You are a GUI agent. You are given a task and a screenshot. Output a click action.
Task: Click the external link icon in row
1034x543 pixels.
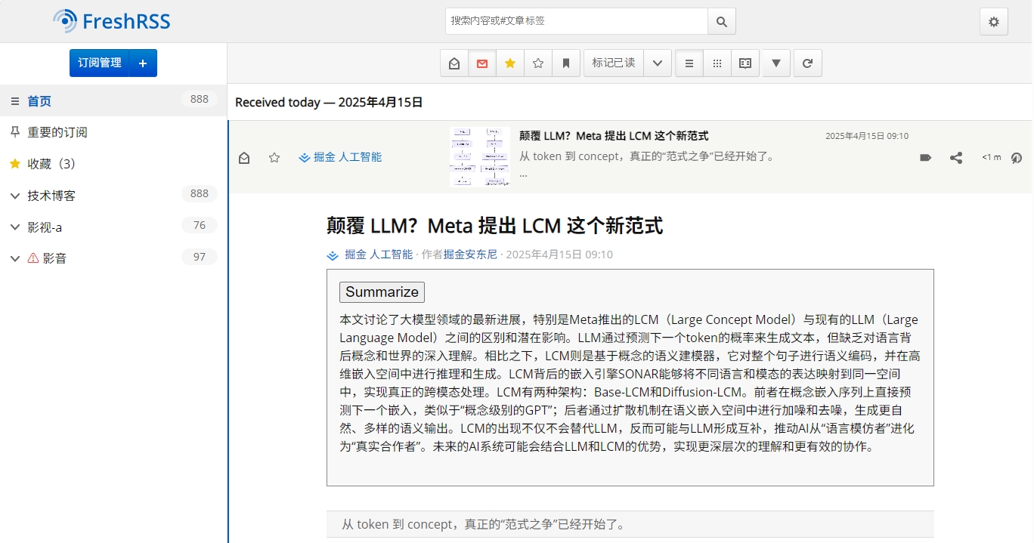point(1017,157)
